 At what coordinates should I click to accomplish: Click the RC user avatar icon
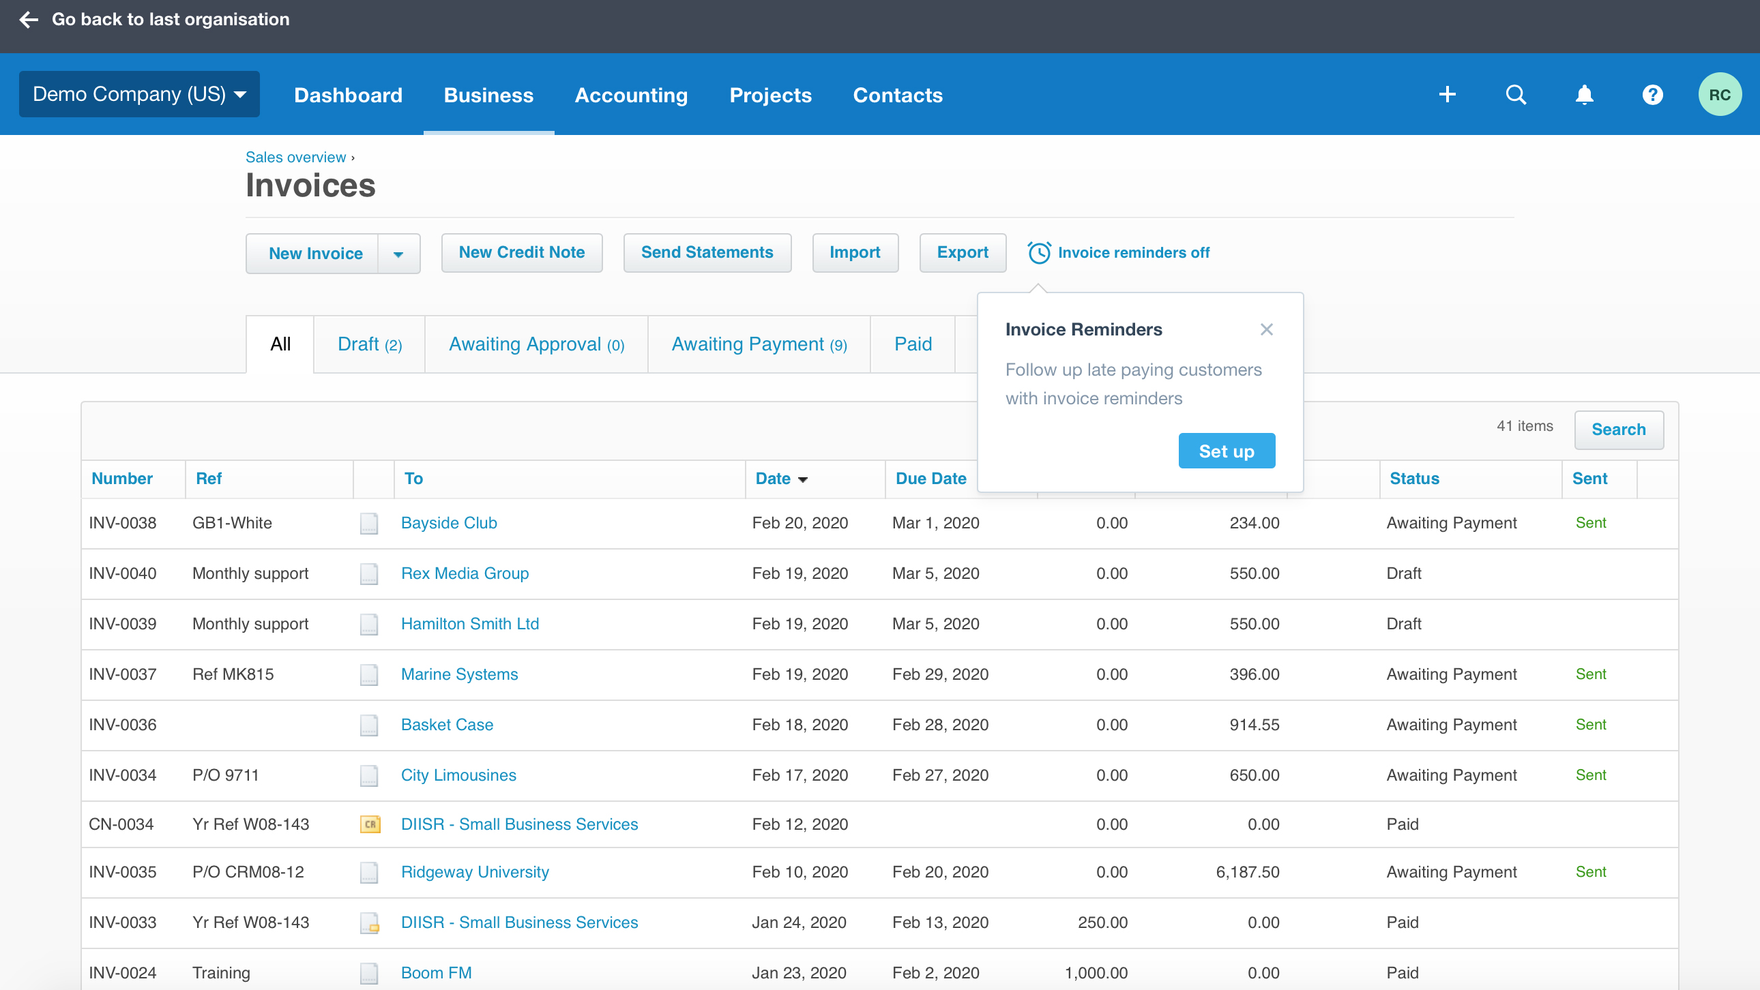click(1720, 93)
